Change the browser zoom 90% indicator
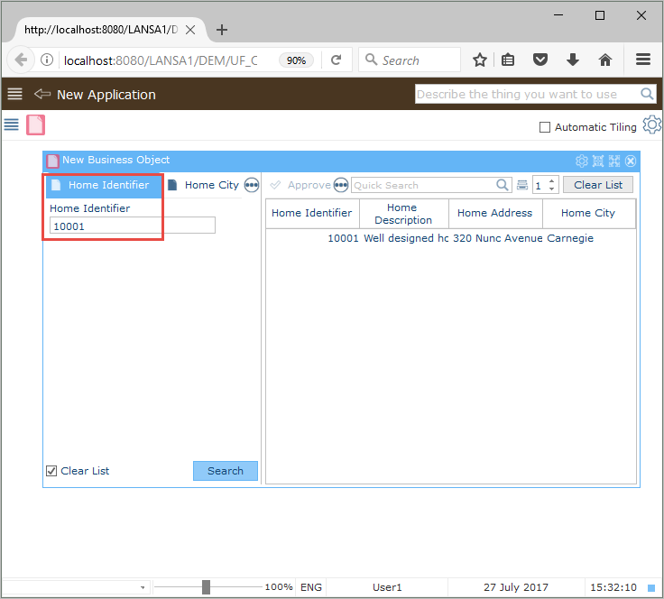This screenshot has height=599, width=664. 296,60
